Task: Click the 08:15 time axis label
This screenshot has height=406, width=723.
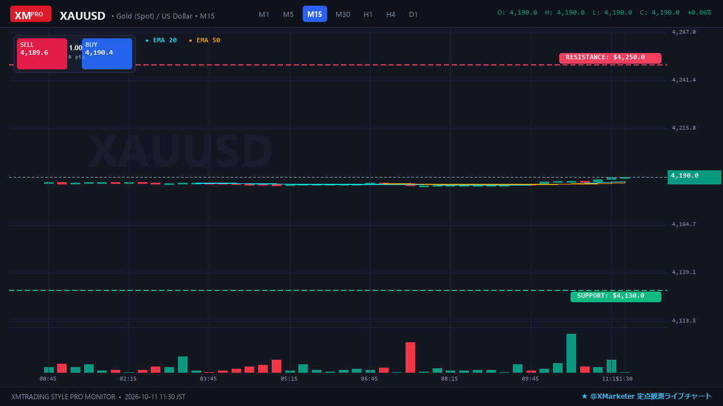Action: [449, 379]
